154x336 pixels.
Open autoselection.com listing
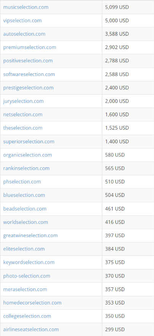click(24, 34)
